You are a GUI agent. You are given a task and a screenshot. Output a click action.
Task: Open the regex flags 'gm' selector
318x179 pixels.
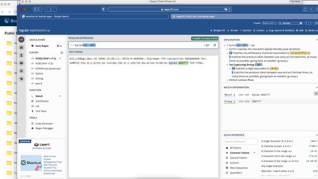(207, 45)
